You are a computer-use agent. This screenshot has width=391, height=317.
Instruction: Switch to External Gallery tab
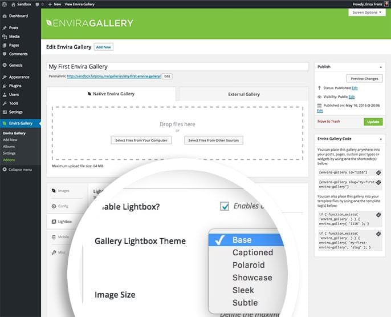coord(244,94)
